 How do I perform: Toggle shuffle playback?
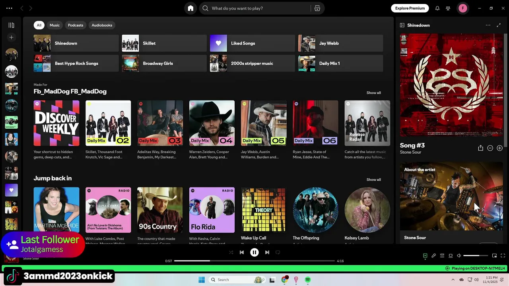231,252
